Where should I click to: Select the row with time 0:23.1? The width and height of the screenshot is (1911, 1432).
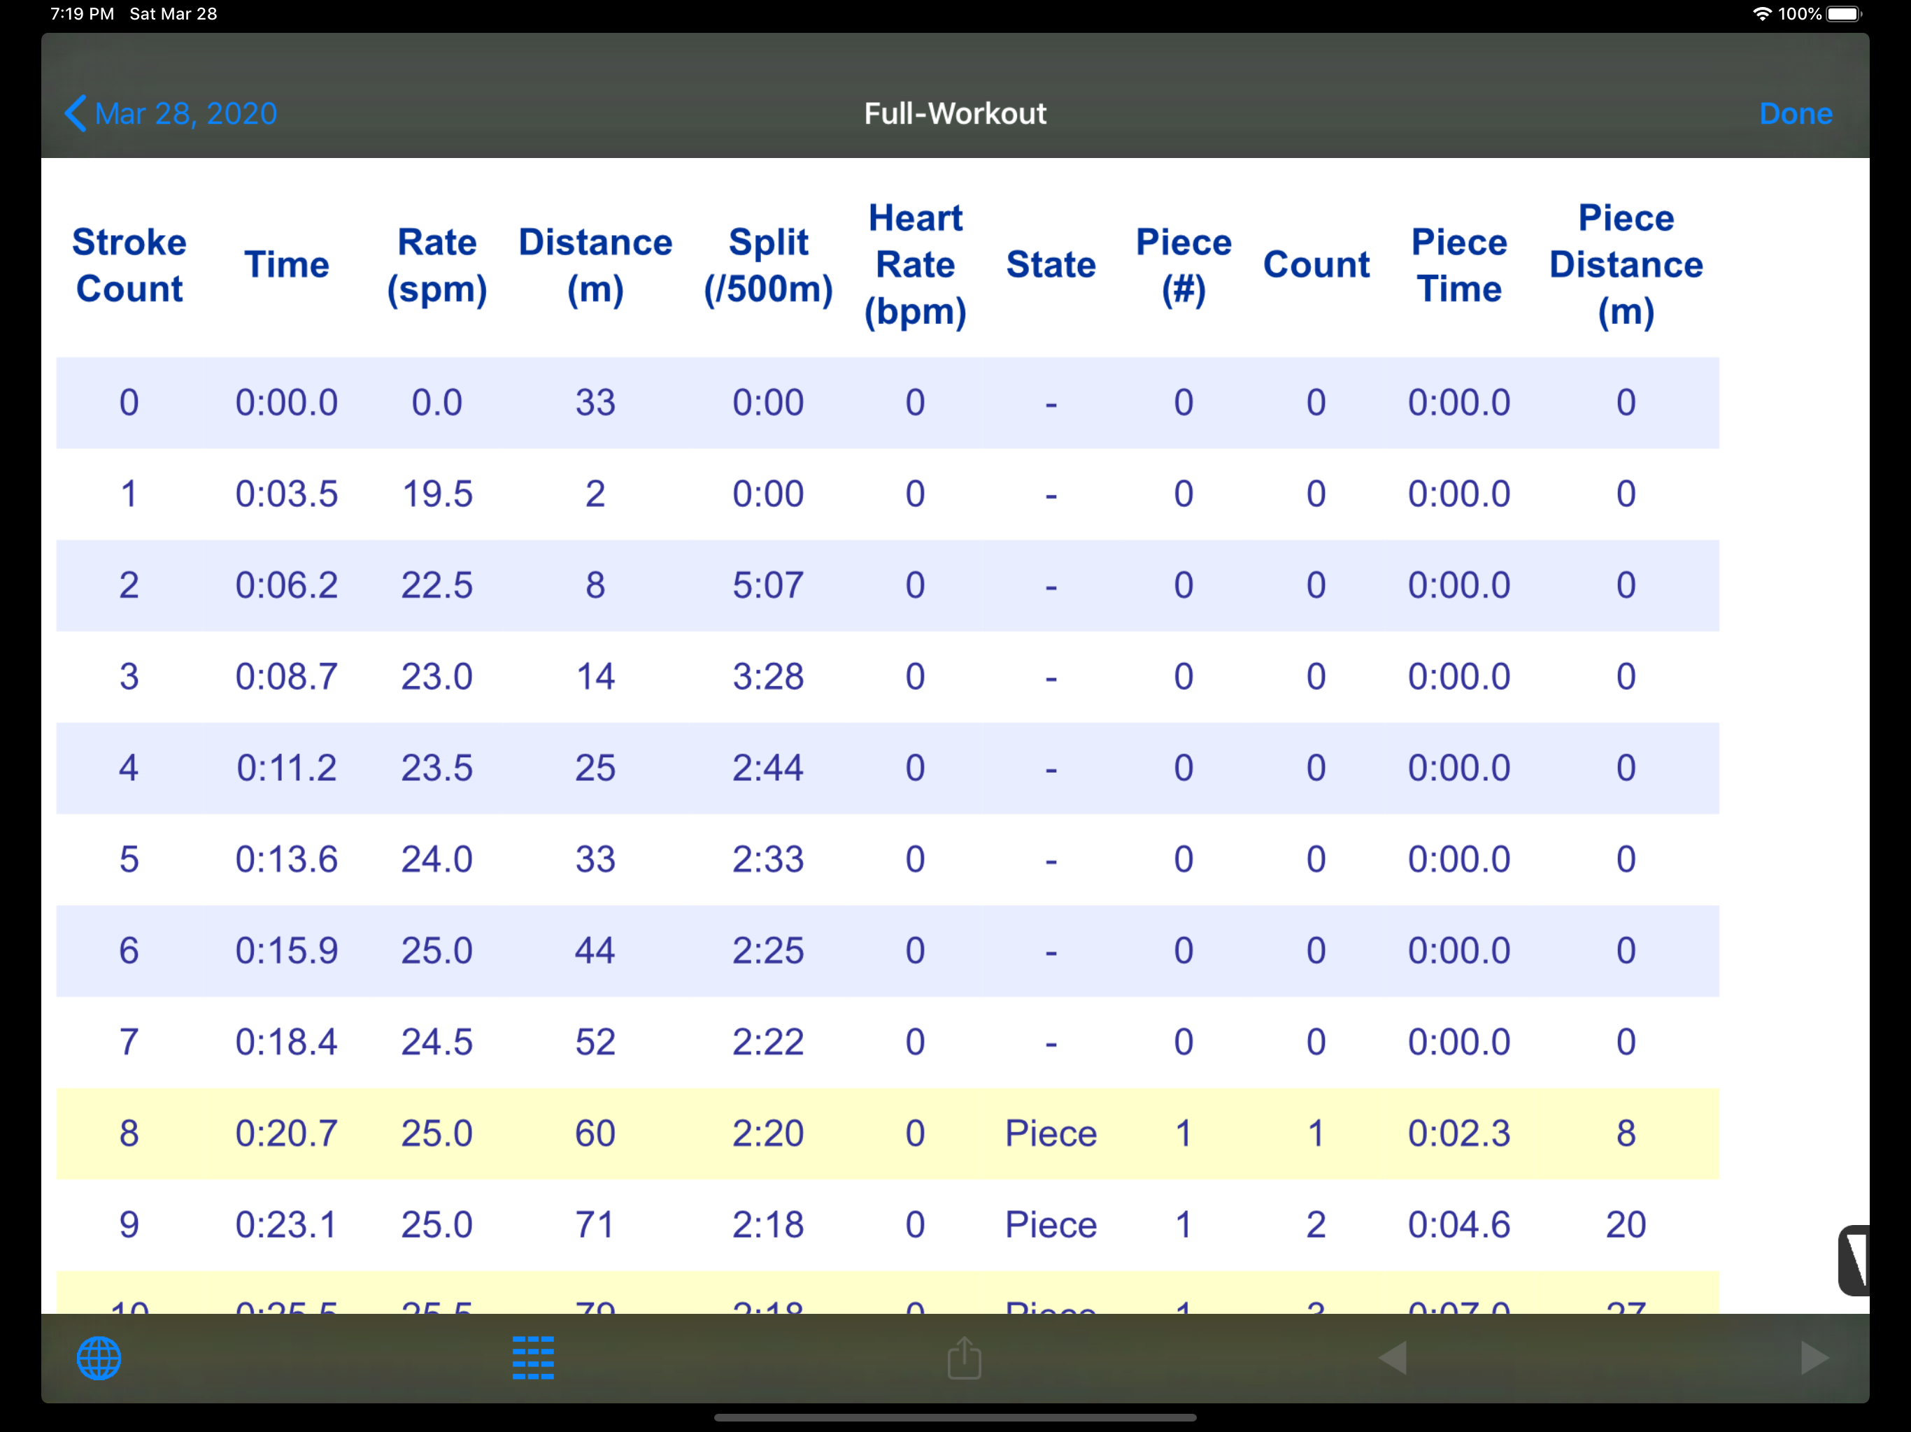point(887,1225)
